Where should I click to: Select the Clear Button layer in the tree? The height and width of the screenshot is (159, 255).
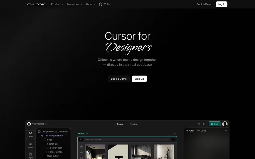pos(55,152)
